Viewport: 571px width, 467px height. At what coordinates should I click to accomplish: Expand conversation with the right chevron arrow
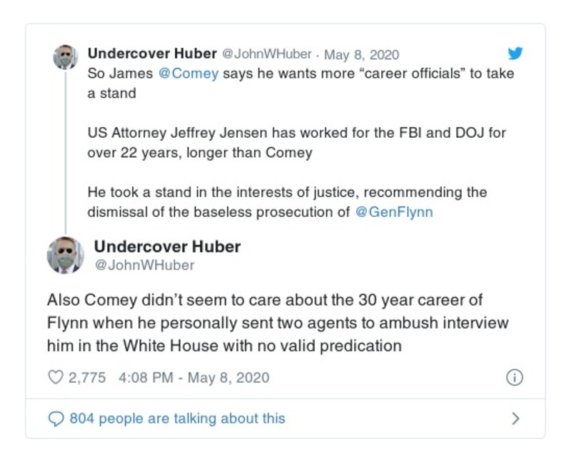[515, 419]
